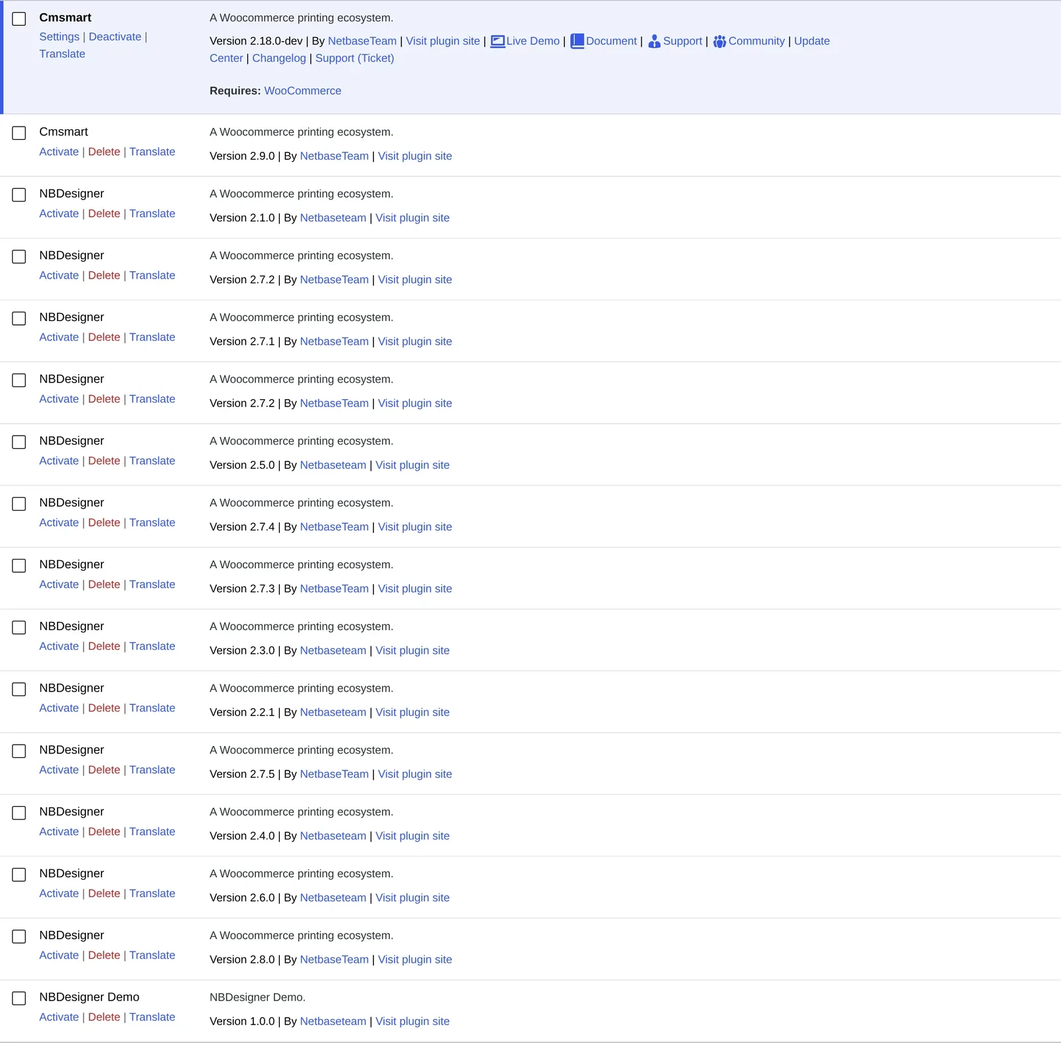
Task: Check the Cmsmart version 2.9.0 checkbox
Action: (19, 133)
